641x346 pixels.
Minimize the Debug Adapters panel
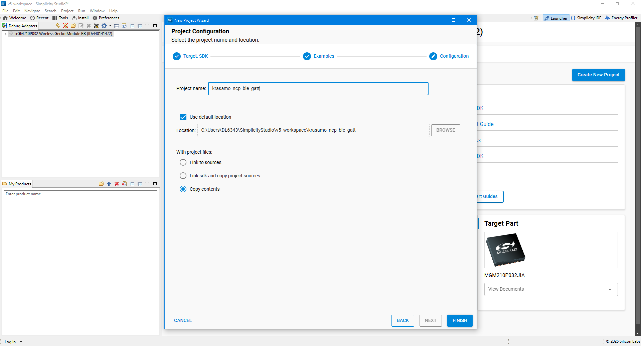[147, 25]
